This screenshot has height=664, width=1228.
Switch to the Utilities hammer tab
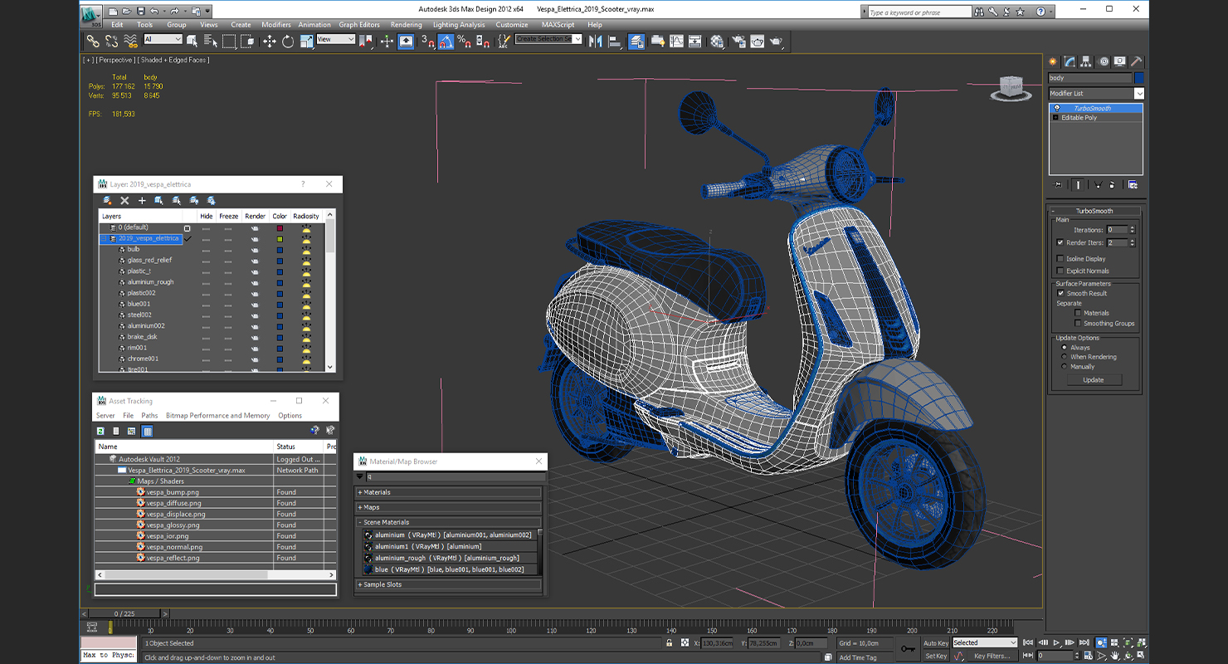coord(1137,61)
